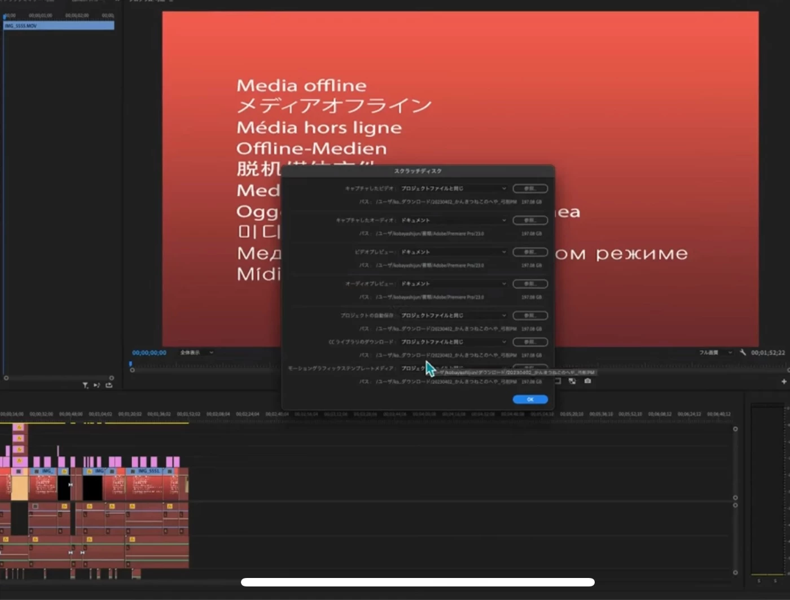
Task: Click the プロジェクトの自動保存 path text
Action: (x=446, y=329)
